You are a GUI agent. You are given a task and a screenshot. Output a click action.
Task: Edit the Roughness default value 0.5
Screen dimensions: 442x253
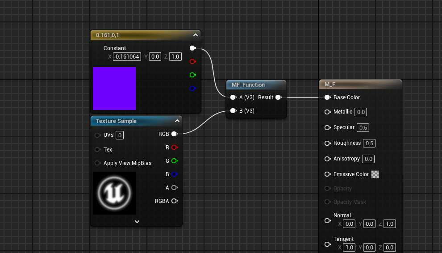tap(369, 143)
